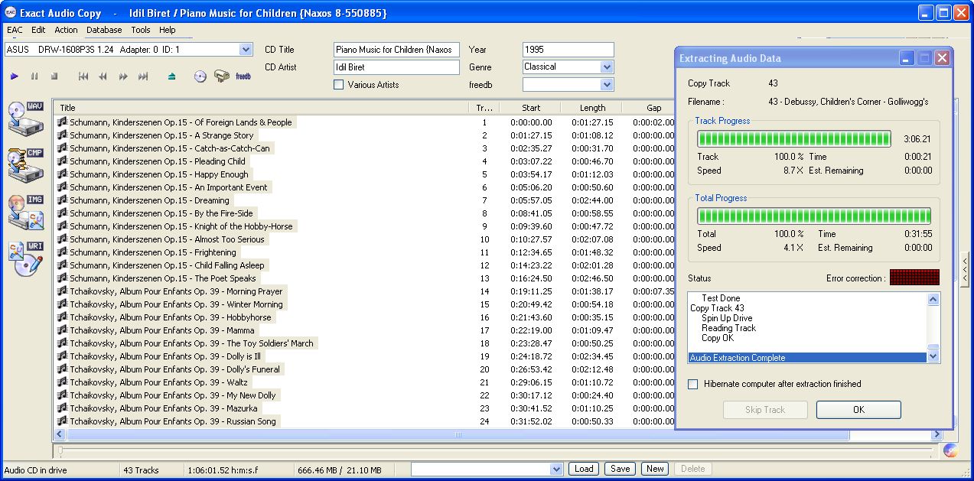Screen dimensions: 974x481
Task: Click the Year field showing 1995
Action: tap(568, 50)
